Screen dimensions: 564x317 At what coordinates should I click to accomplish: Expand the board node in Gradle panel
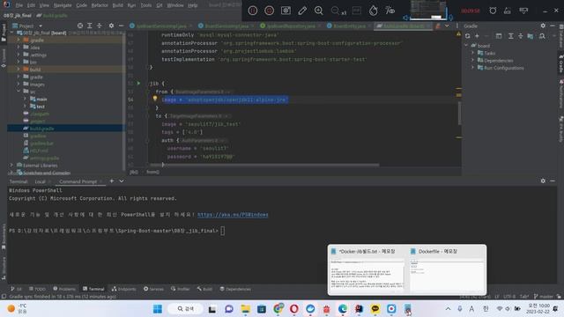point(466,46)
